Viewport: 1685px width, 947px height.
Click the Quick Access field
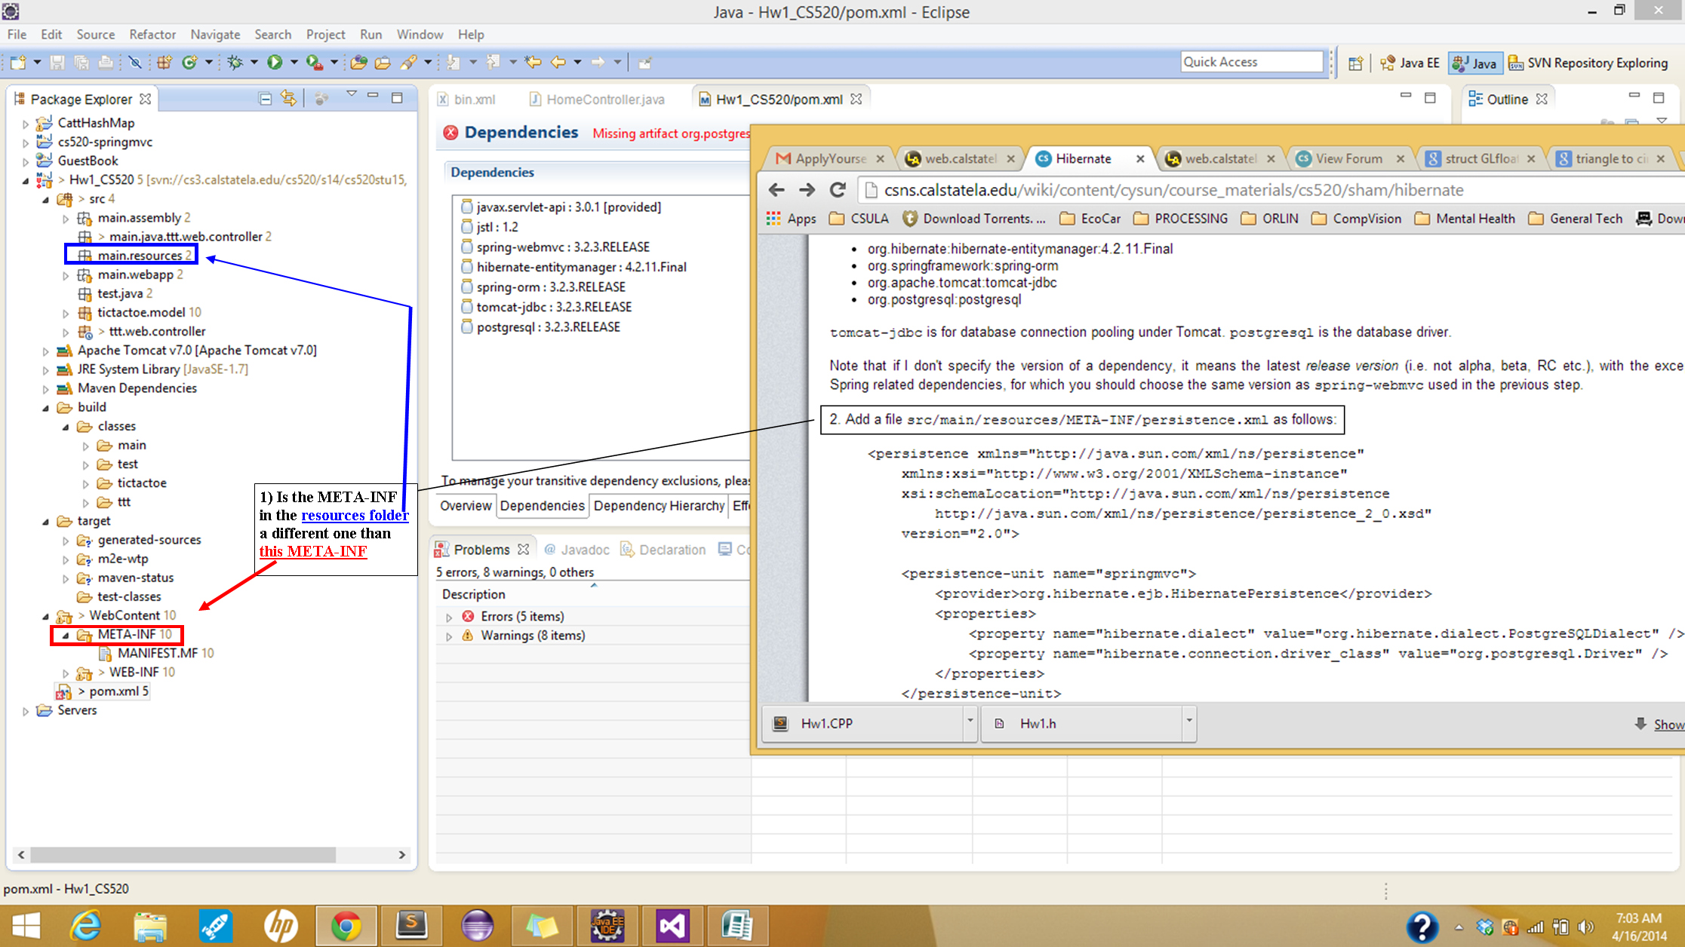(1251, 62)
